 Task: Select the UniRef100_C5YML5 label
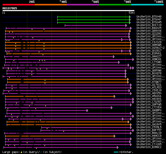coord(149,127)
